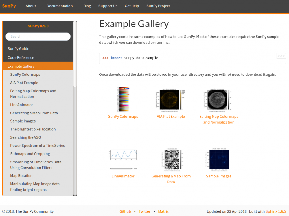This screenshot has width=289, height=216.
Task: Open the About dropdown menu
Action: (x=32, y=6)
